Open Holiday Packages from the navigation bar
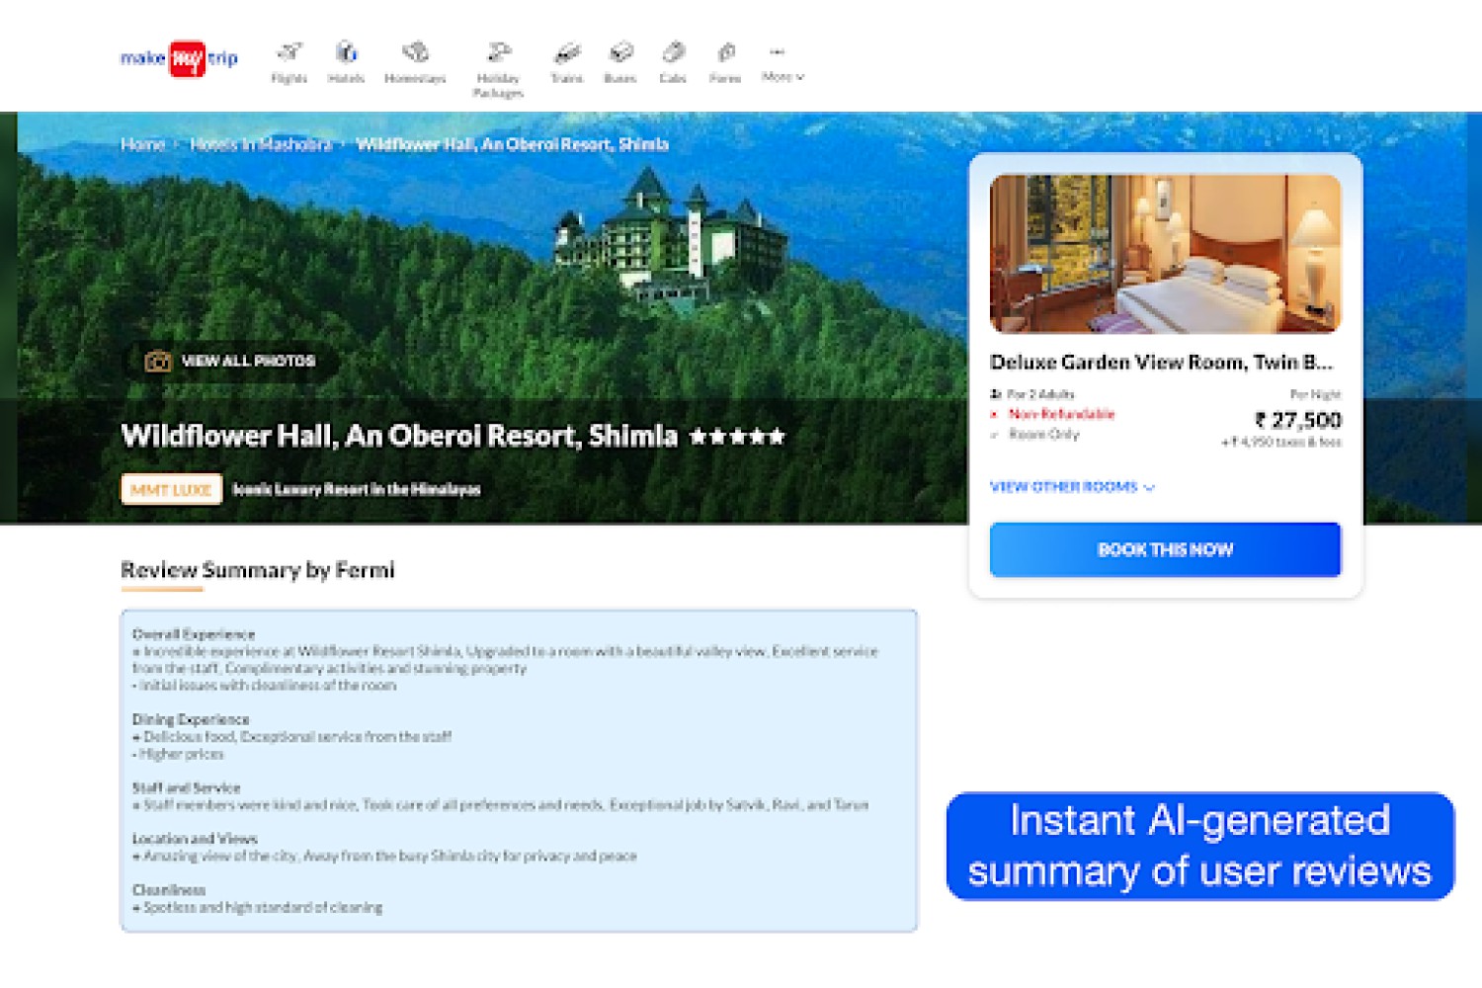The height and width of the screenshot is (988, 1482). 499,70
